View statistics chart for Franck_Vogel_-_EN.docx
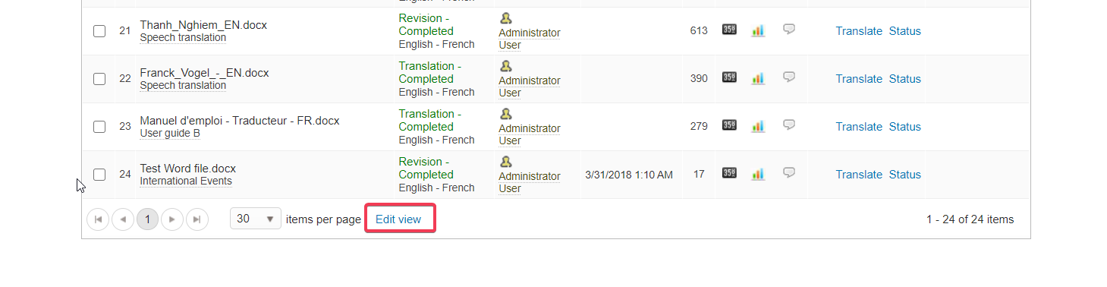Image resolution: width=1107 pixels, height=287 pixels. click(758, 78)
